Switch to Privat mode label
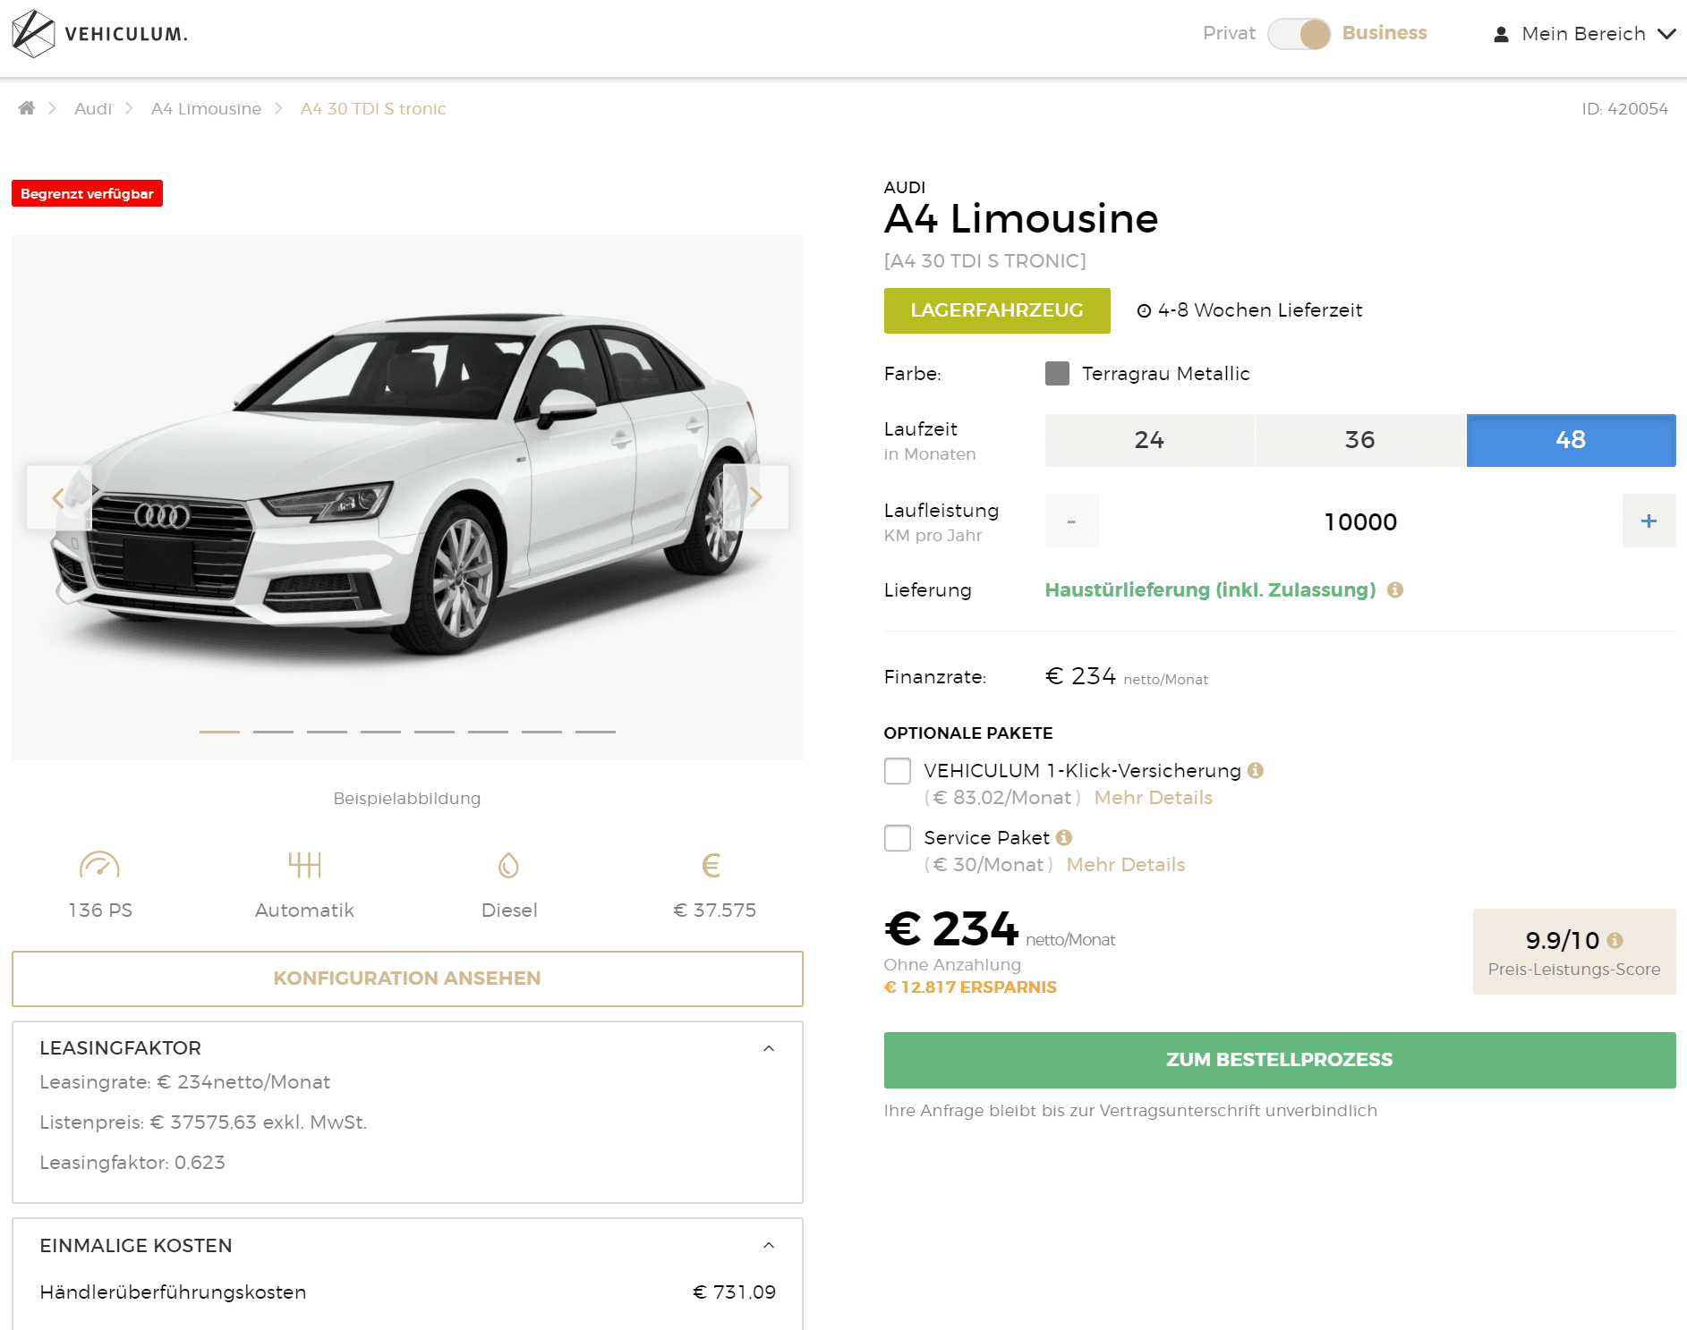Image resolution: width=1687 pixels, height=1330 pixels. 1229,33
